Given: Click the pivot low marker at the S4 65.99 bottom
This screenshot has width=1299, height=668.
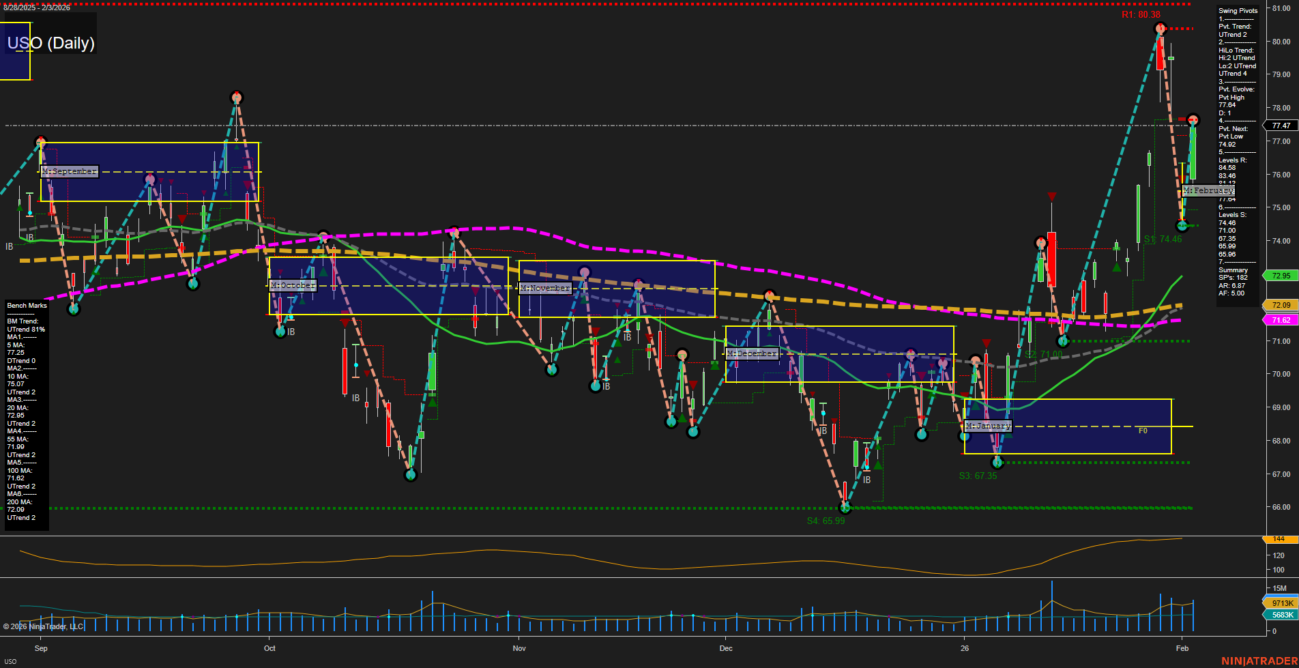Looking at the screenshot, I should tap(845, 507).
